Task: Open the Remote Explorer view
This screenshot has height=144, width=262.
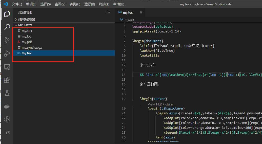Action: 7,67
